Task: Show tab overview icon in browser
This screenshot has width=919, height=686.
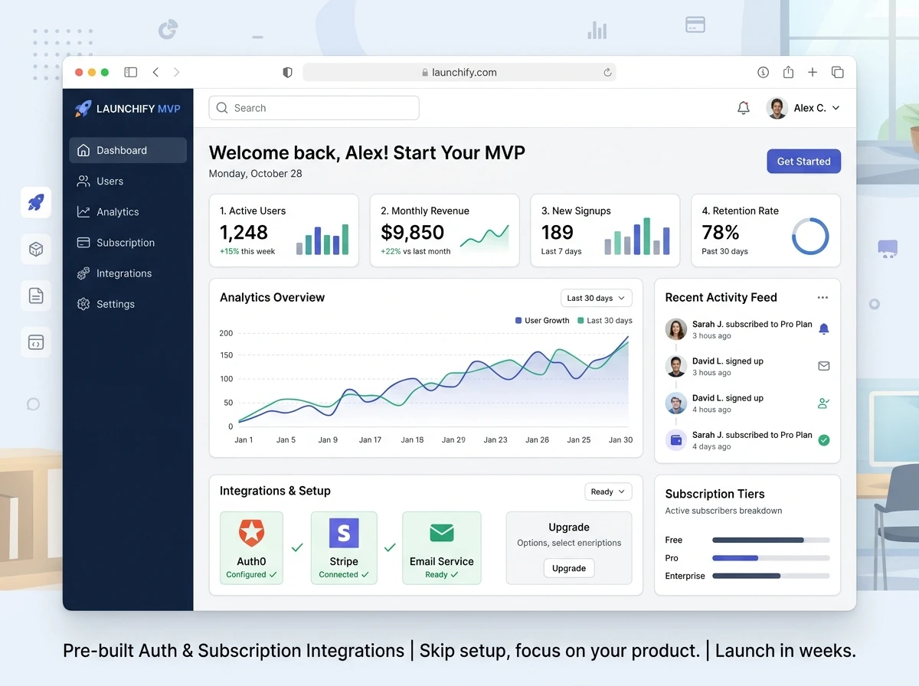Action: [838, 72]
